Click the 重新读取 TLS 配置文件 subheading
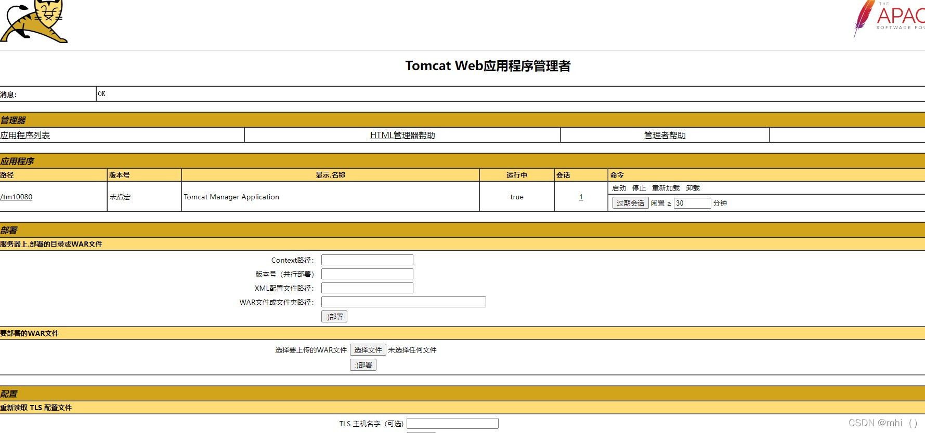The width and height of the screenshot is (925, 433). [36, 408]
